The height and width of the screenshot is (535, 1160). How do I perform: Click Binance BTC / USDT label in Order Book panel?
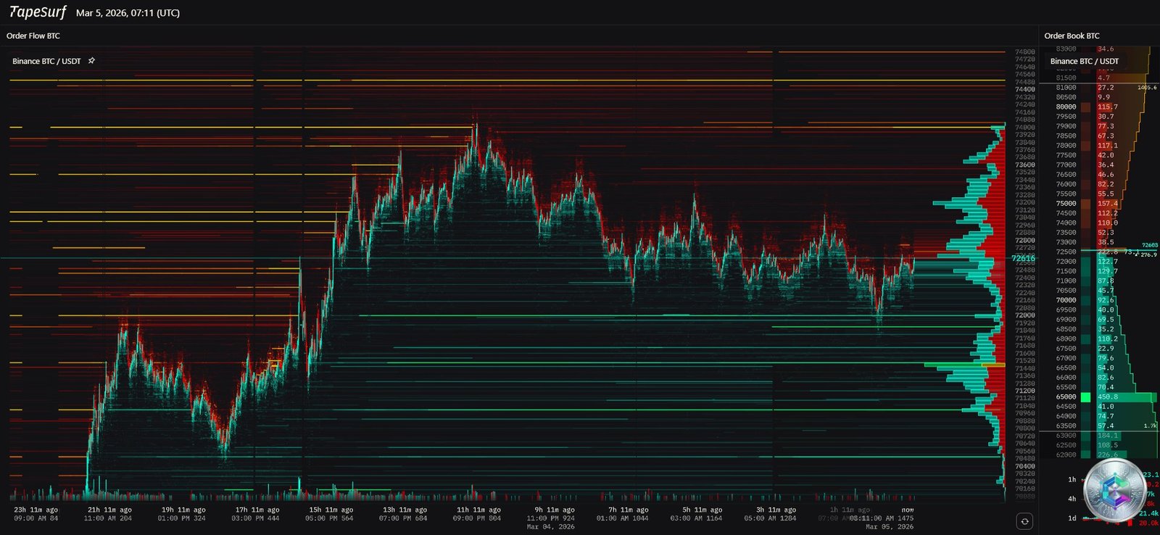click(x=1085, y=61)
